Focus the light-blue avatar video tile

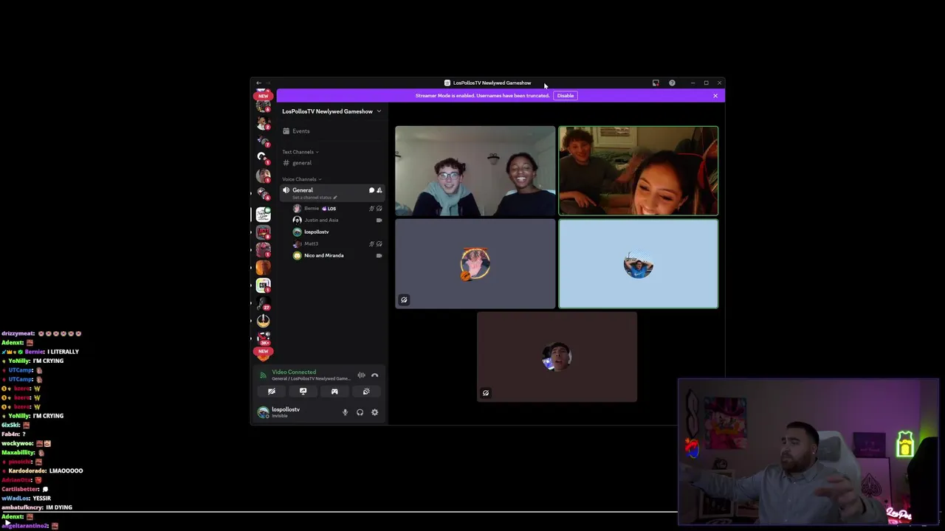(639, 264)
